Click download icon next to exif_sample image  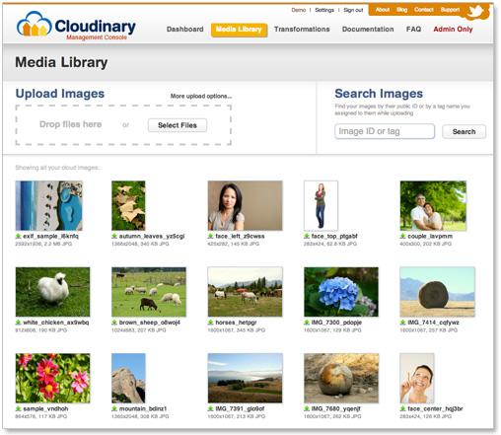click(x=18, y=236)
